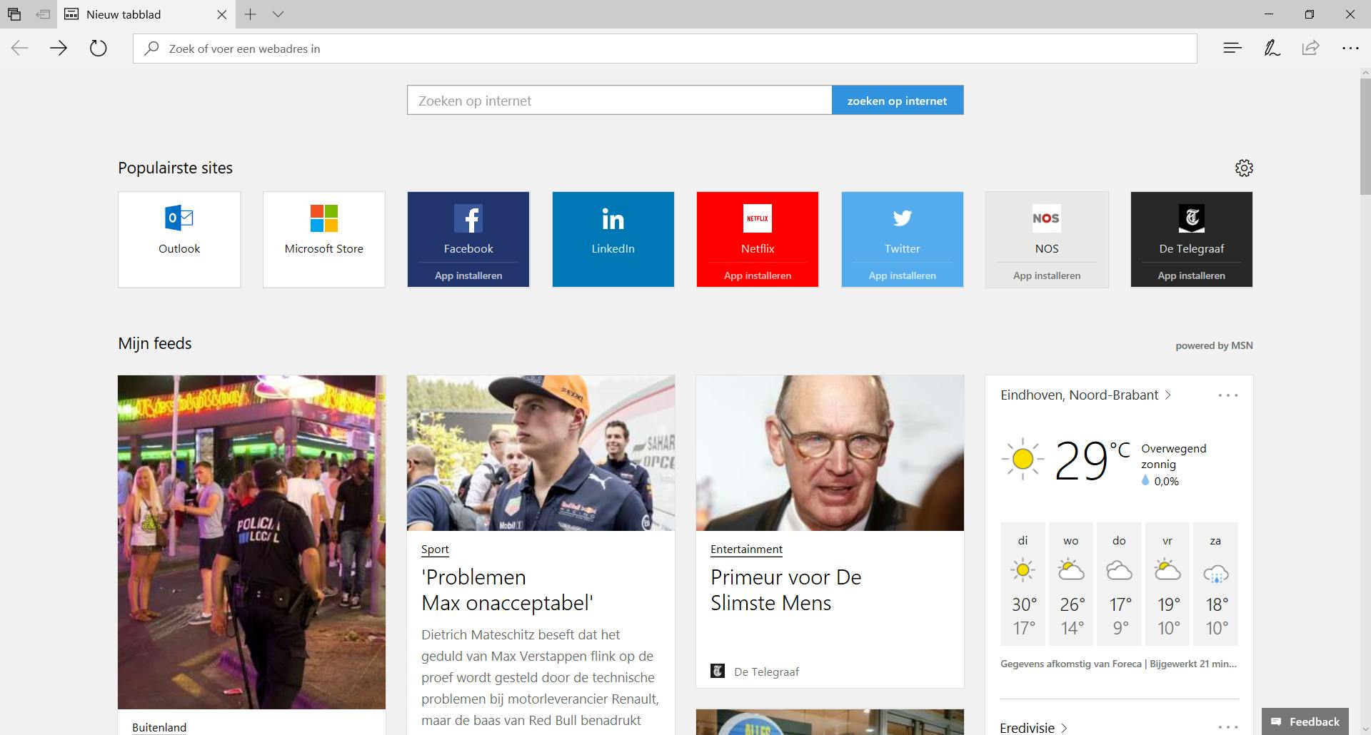This screenshot has height=735, width=1371.
Task: Refresh the page
Action: [99, 49]
